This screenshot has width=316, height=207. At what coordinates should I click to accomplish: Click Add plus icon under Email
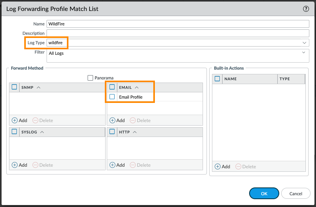coord(113,121)
